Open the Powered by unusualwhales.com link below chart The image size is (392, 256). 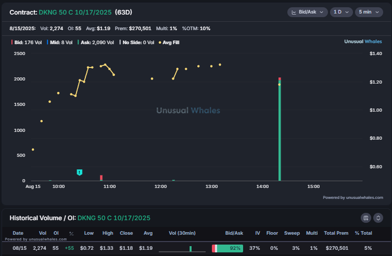353,197
